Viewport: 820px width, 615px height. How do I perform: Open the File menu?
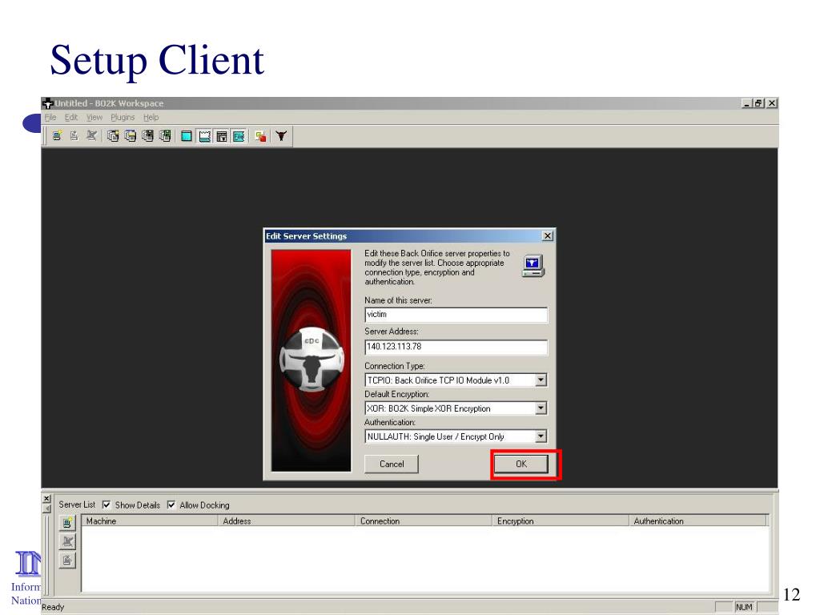50,117
